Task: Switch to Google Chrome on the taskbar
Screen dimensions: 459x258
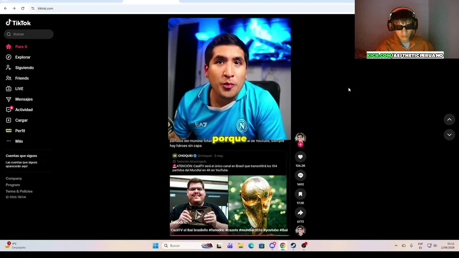Action: (283, 246)
